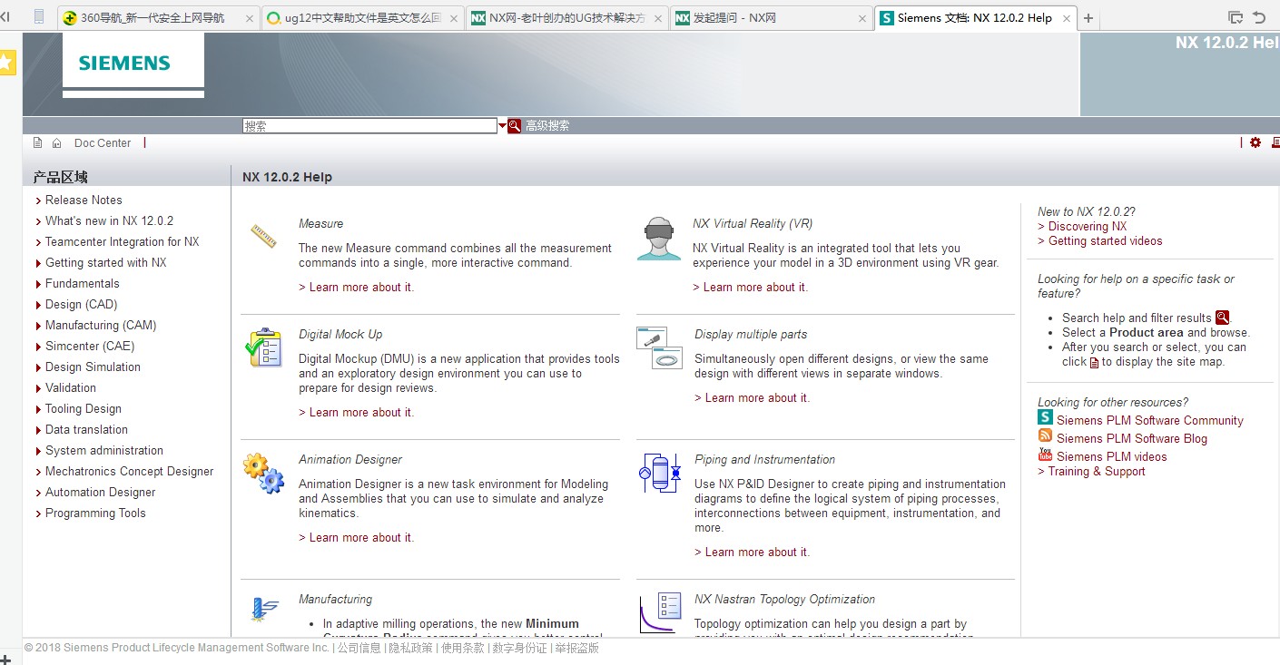This screenshot has width=1280, height=665.
Task: Close the 360导航 browser tab
Action: click(x=250, y=18)
